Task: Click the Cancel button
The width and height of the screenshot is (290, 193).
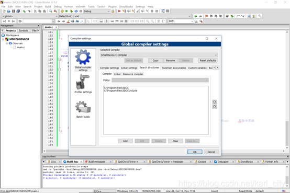Action: (x=211, y=152)
